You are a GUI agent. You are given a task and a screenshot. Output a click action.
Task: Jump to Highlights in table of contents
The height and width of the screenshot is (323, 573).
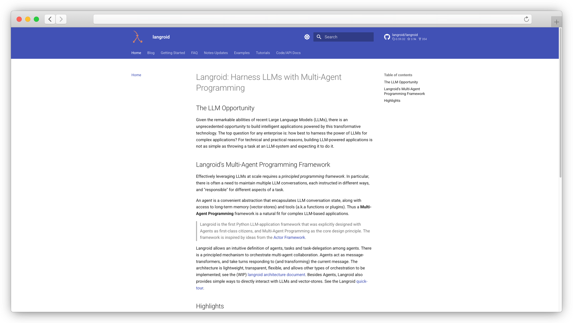(392, 101)
